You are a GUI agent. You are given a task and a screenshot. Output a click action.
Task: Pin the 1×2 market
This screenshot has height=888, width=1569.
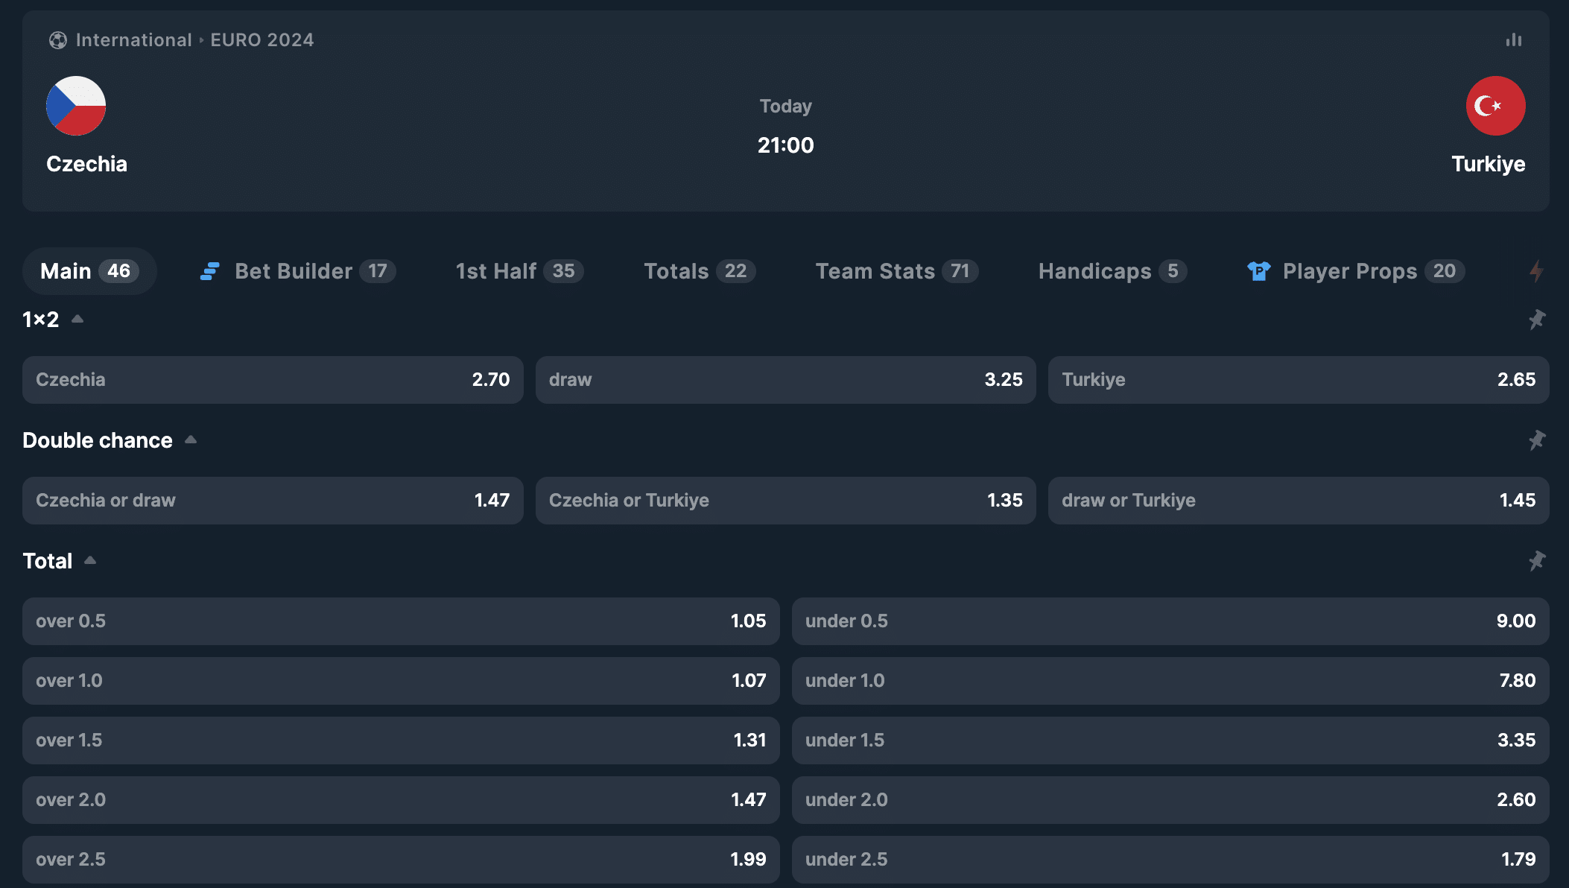(x=1536, y=320)
